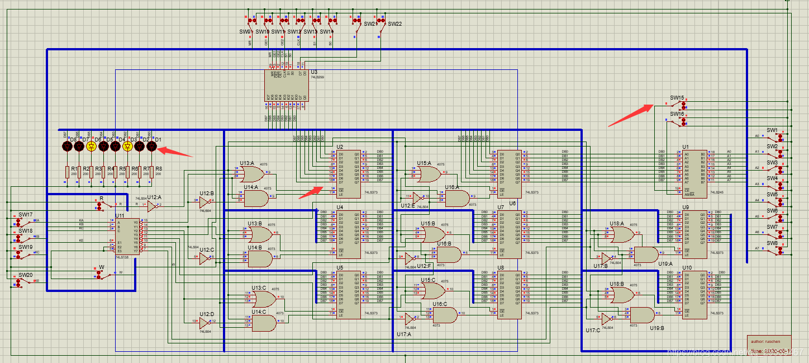The height and width of the screenshot is (363, 809).
Task: Toggle switch SW5 on input A4
Action: click(x=774, y=202)
